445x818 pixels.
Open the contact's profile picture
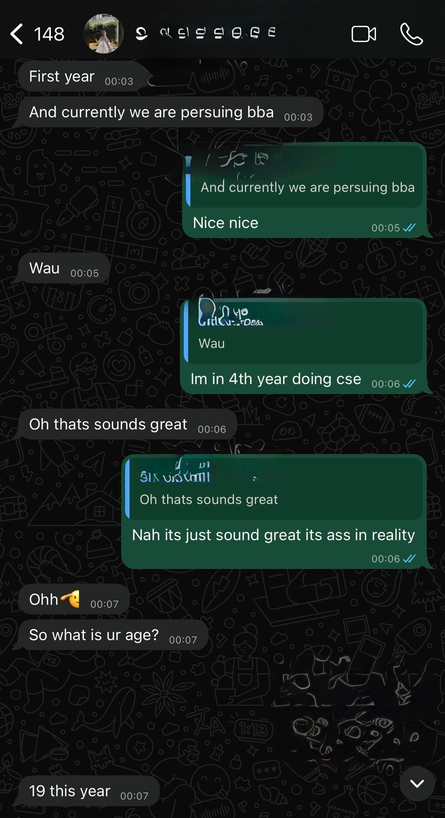(104, 34)
